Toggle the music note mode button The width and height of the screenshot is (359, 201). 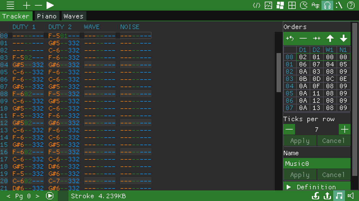pos(339,196)
